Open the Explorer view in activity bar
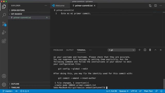This screenshot has height=93, width=165. [4, 7]
